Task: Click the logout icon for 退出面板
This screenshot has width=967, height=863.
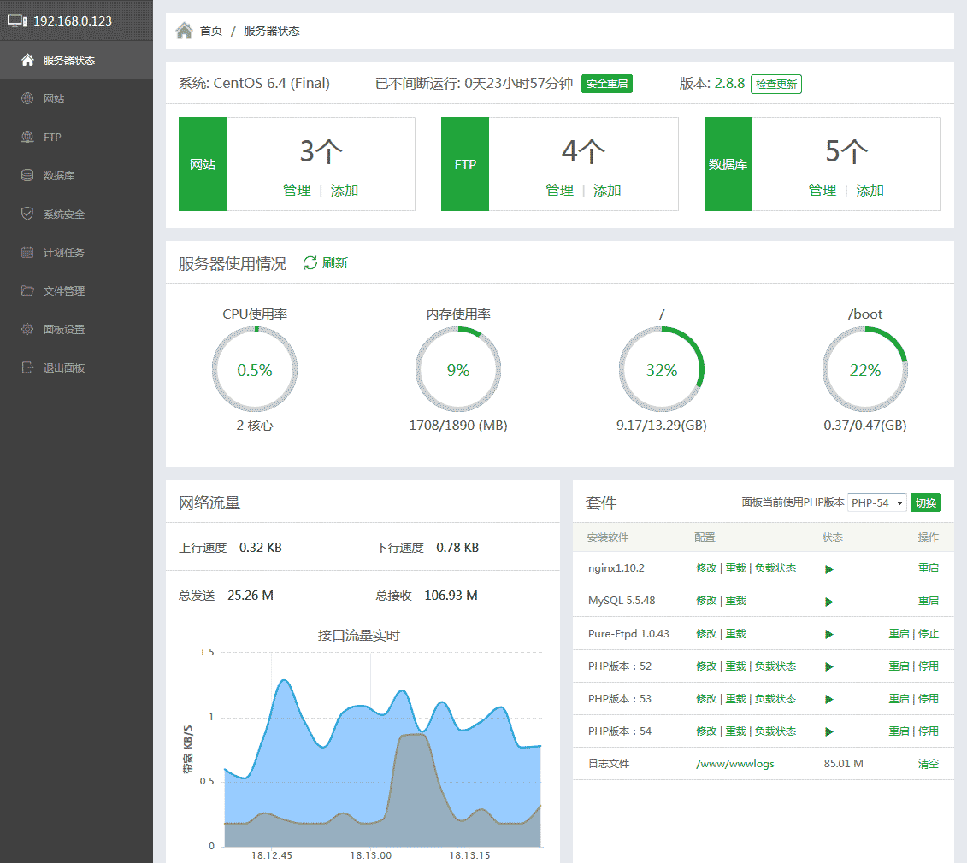Action: 27,367
